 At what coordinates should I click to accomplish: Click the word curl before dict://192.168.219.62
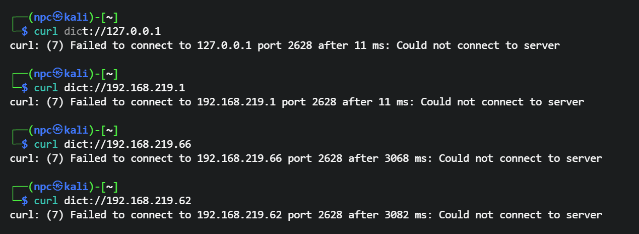click(46, 201)
